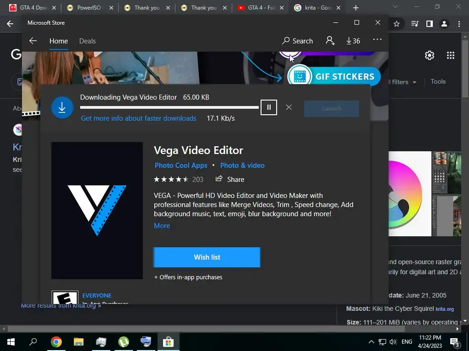Open the Photo & video category link
Image resolution: width=469 pixels, height=351 pixels.
(242, 165)
